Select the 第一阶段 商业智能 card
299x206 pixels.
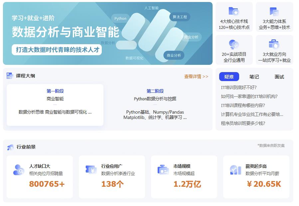click(x=55, y=105)
